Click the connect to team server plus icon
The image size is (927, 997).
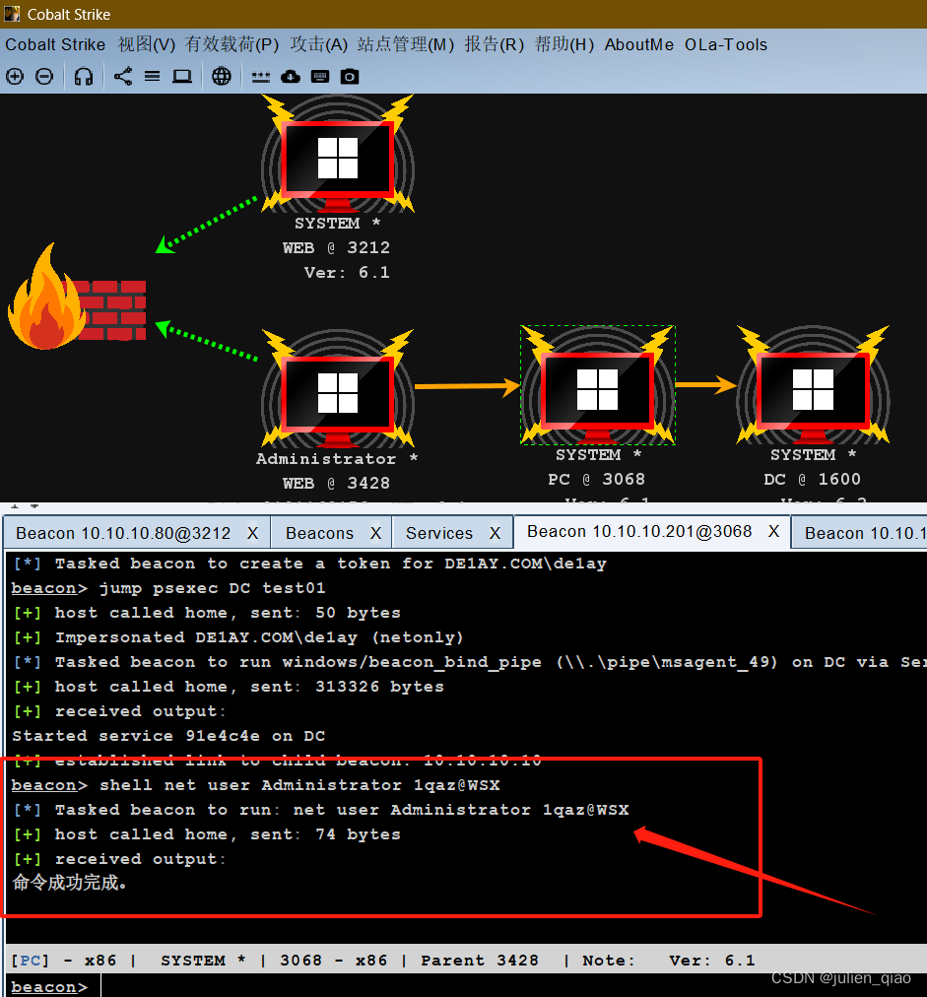[15, 77]
